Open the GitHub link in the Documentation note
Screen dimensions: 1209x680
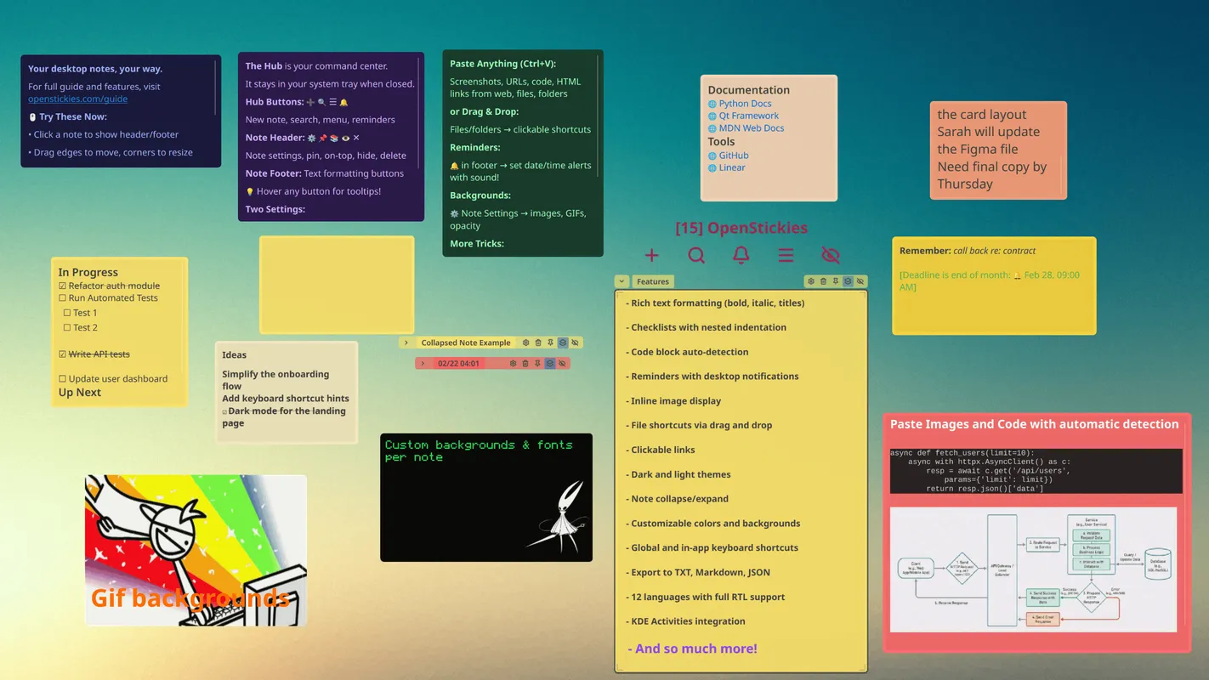733,155
